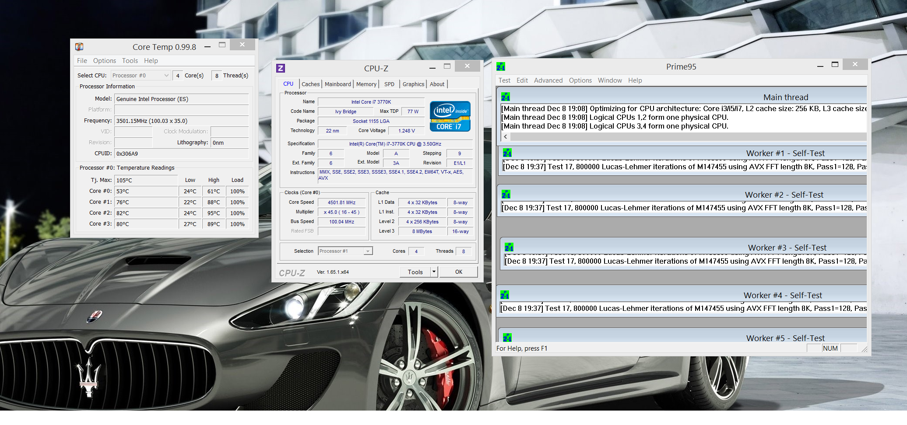Click the NUM indicator in Prime95 status bar

click(x=830, y=348)
